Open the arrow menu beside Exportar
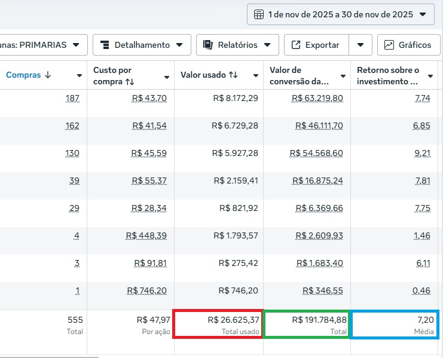 click(360, 45)
